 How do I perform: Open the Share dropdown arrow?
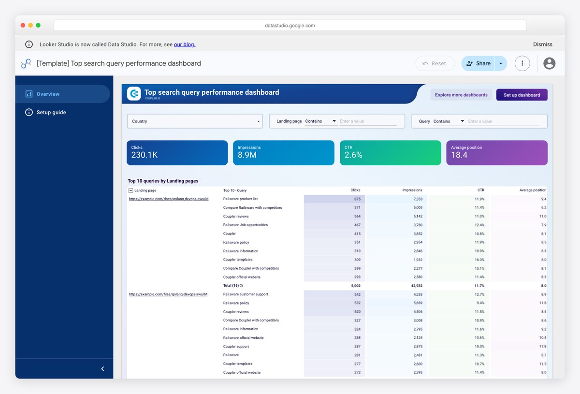501,63
